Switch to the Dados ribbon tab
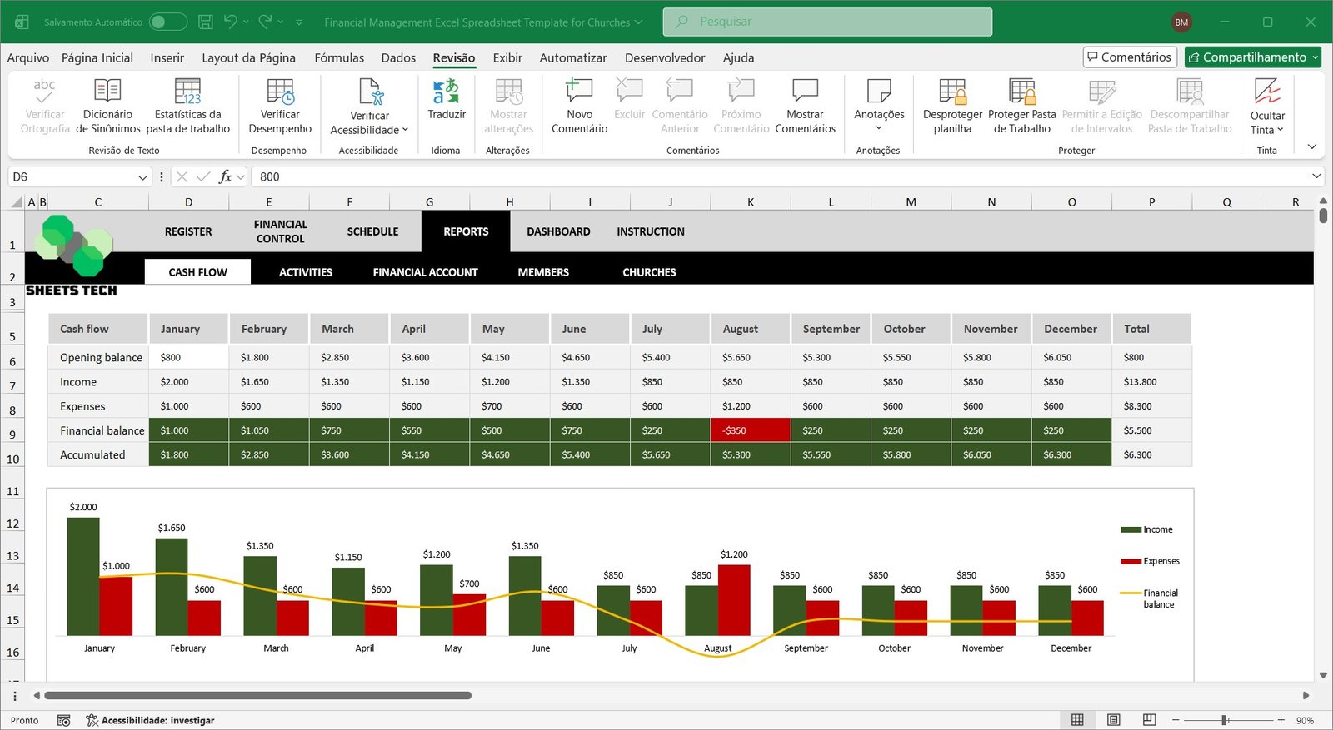 [x=398, y=57]
